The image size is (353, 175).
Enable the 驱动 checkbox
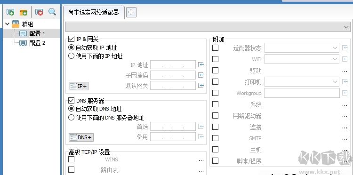216,70
